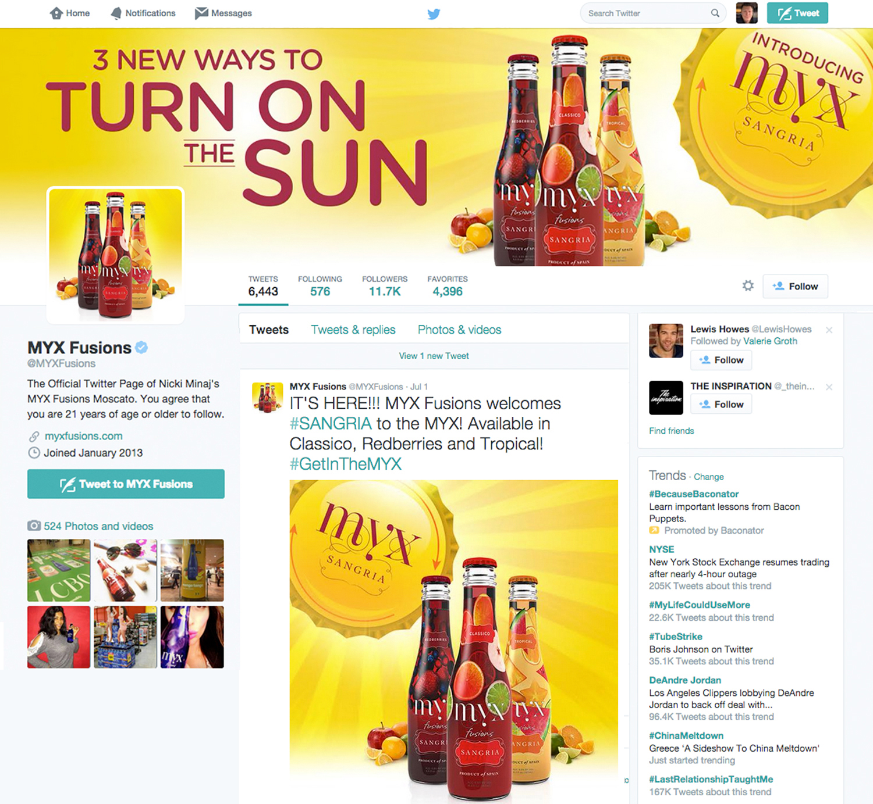Follow the MYX Fusions account
Viewport: 873px width, 804px height.
[795, 286]
